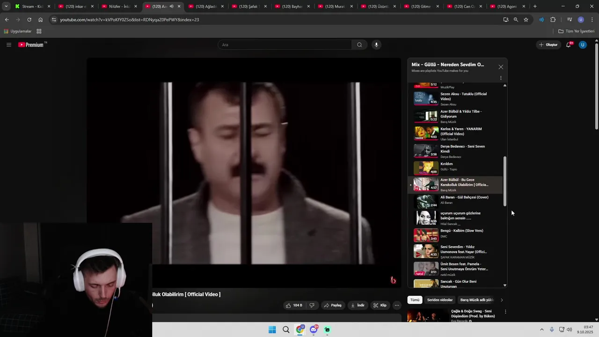
Task: Click the playlist panel scrollbar thumb
Action: 504,182
